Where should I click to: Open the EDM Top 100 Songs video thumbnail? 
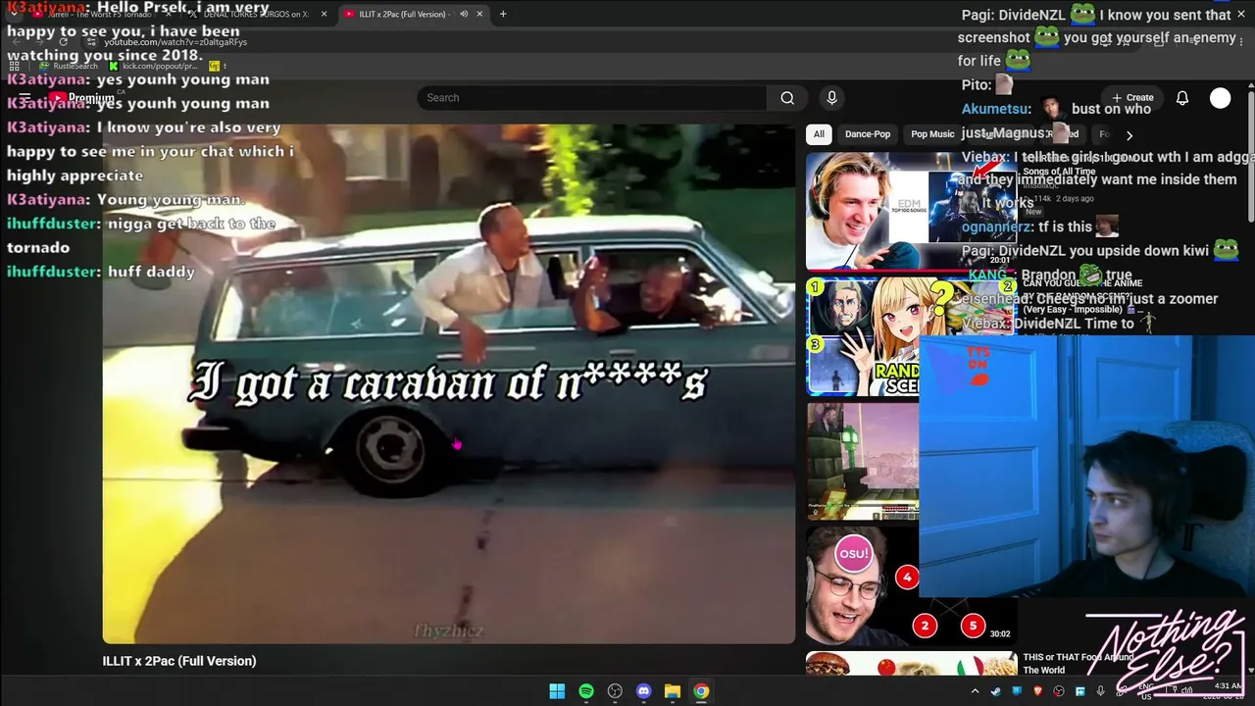(x=911, y=211)
